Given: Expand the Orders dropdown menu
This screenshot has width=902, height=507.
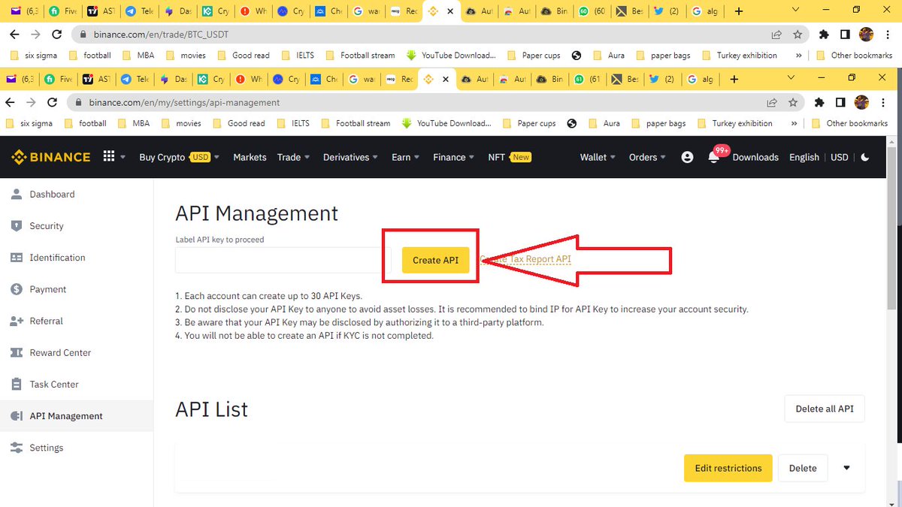Looking at the screenshot, I should tap(648, 157).
